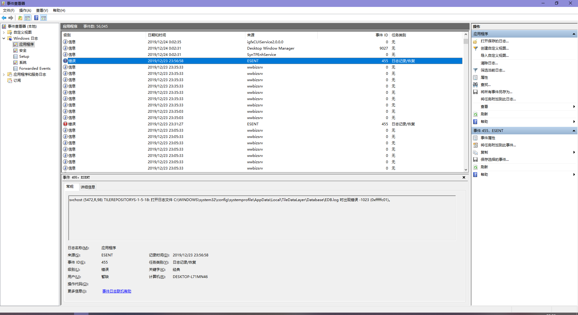
Task: Click the Save Selected Events (保存选择的事件) icon
Action: click(x=475, y=160)
